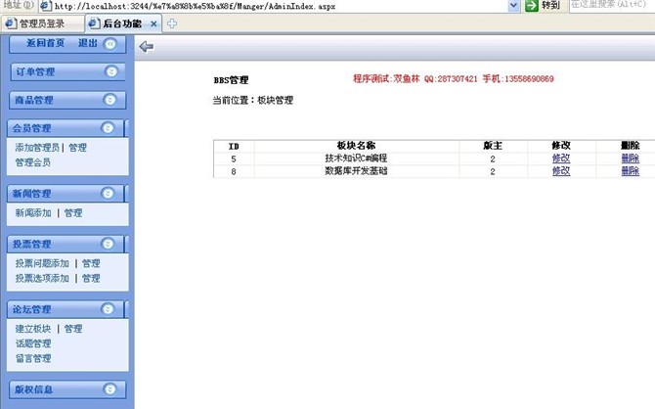This screenshot has height=409, width=655.
Task: Click 建立板块 link
Action: click(33, 329)
